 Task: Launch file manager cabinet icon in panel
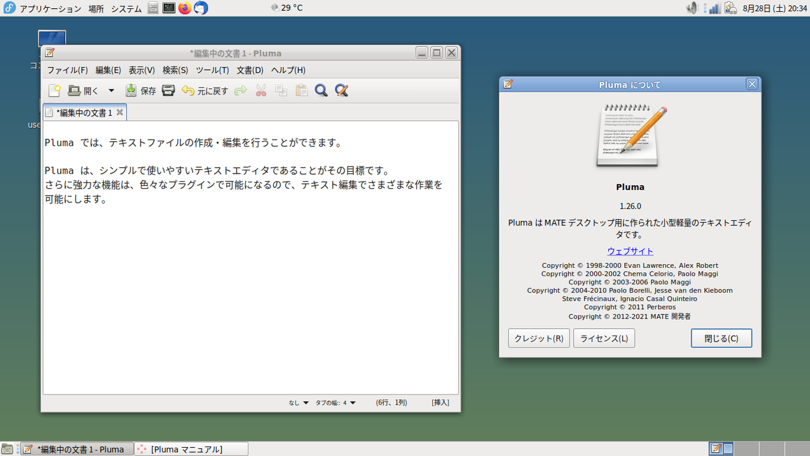[153, 8]
